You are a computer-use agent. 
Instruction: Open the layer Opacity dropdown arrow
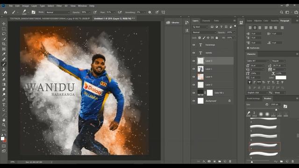click(234, 33)
